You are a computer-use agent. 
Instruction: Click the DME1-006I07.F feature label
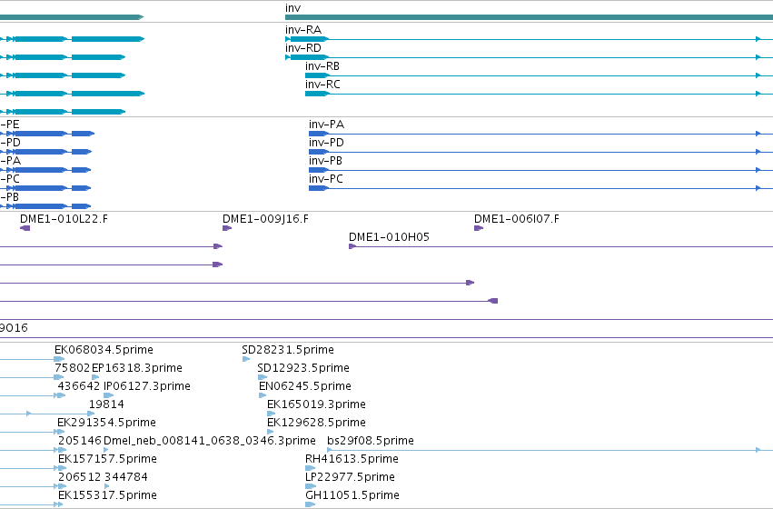point(517,219)
